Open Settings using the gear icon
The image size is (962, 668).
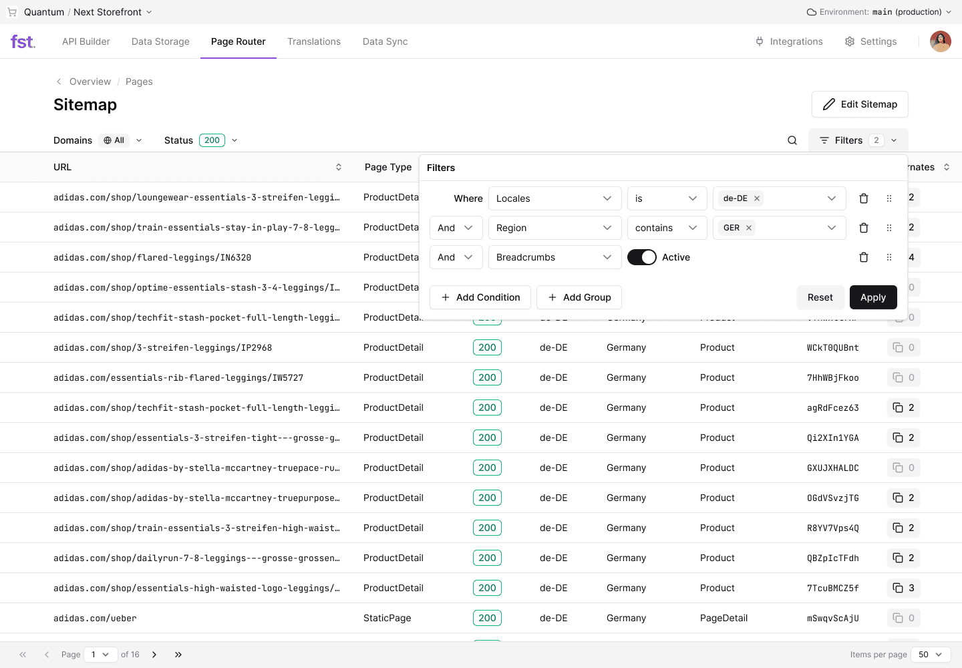[850, 41]
